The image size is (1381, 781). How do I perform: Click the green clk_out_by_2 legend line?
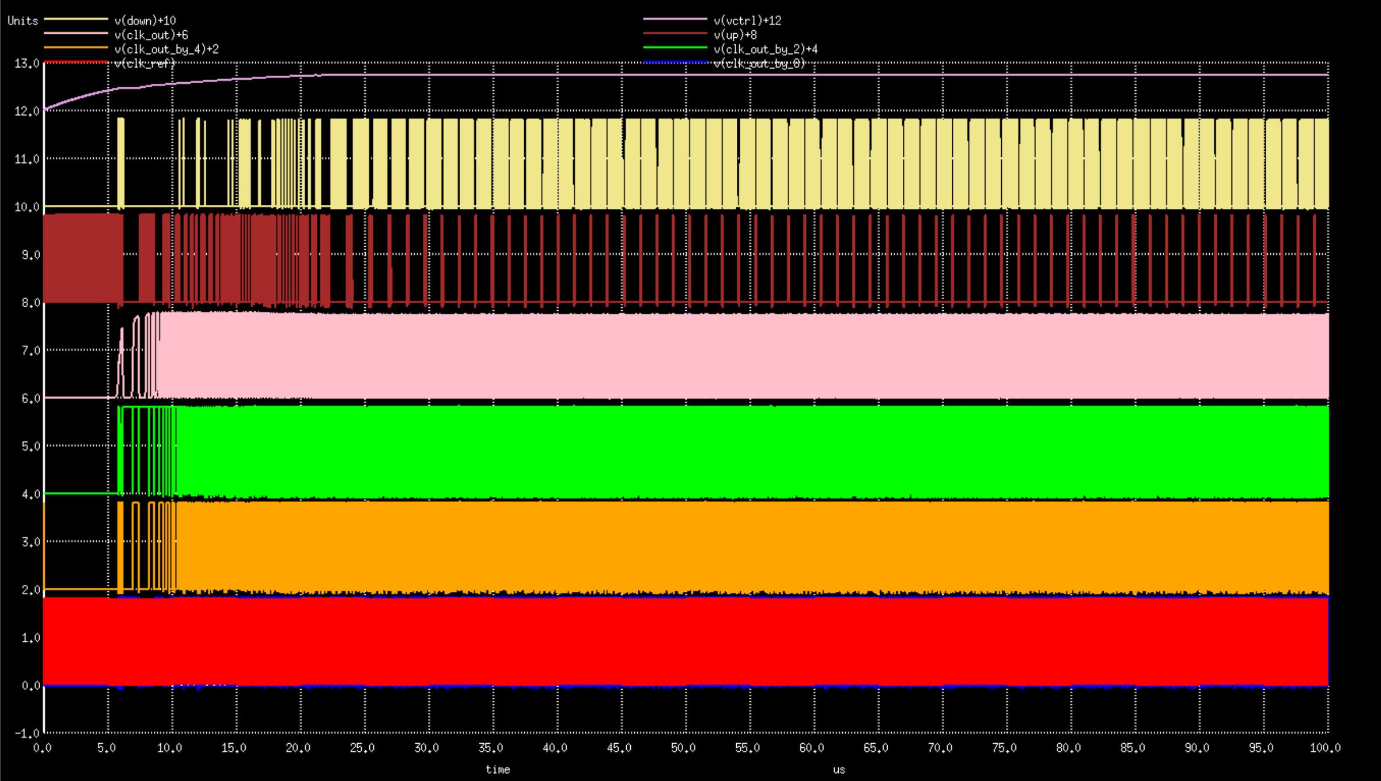(x=675, y=48)
